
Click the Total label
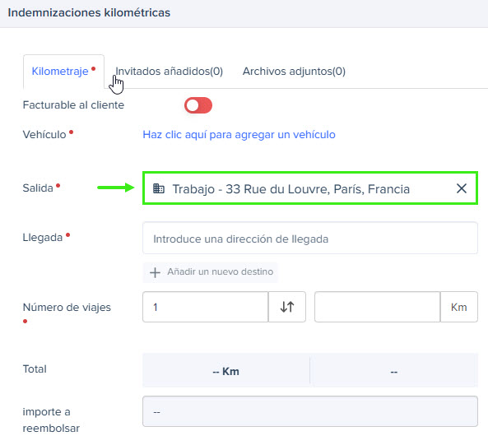tap(35, 369)
